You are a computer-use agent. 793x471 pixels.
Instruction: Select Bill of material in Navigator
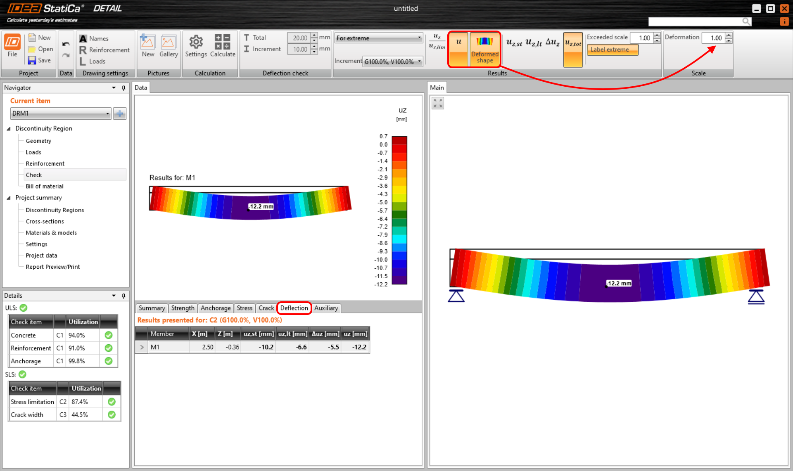44,186
